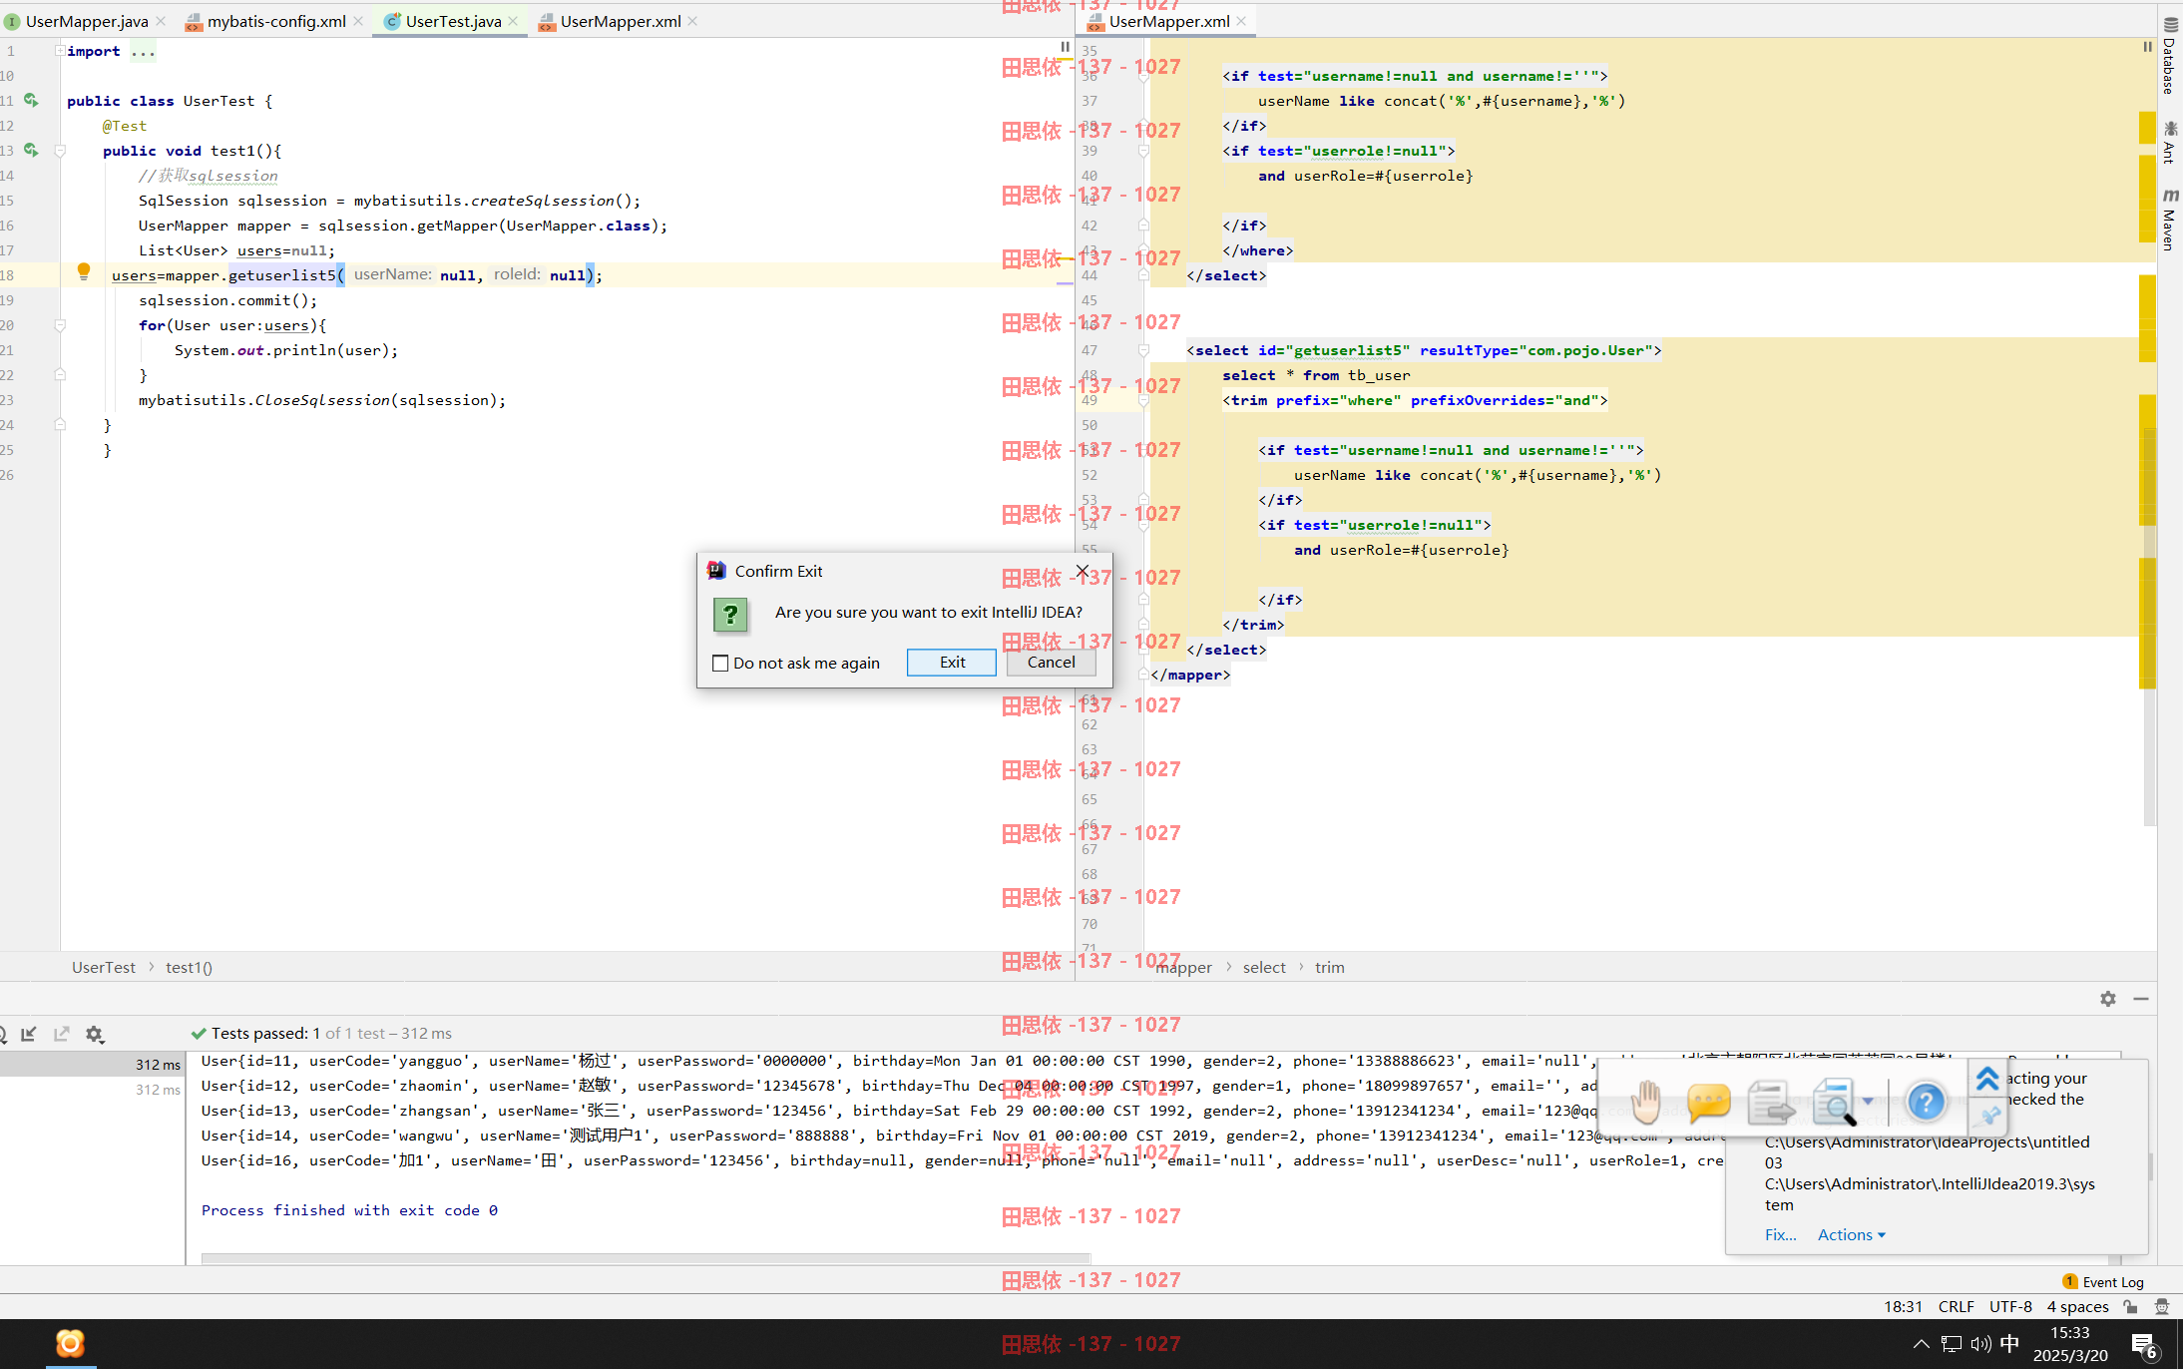Toggle the read-only lock icon in status bar
Screen dimensions: 2183x1369
tap(2131, 1306)
